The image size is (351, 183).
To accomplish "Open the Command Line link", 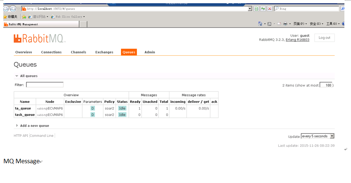I will [x=42, y=136].
